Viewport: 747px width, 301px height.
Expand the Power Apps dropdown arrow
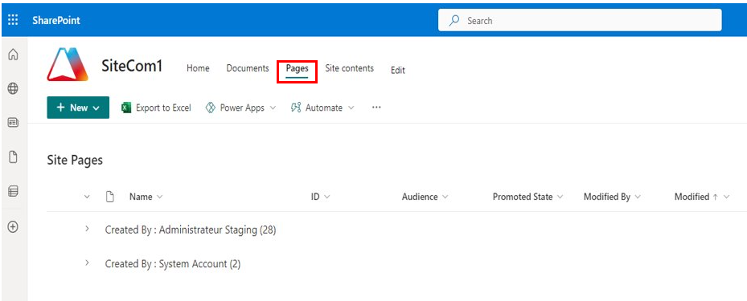pyautogui.click(x=273, y=108)
